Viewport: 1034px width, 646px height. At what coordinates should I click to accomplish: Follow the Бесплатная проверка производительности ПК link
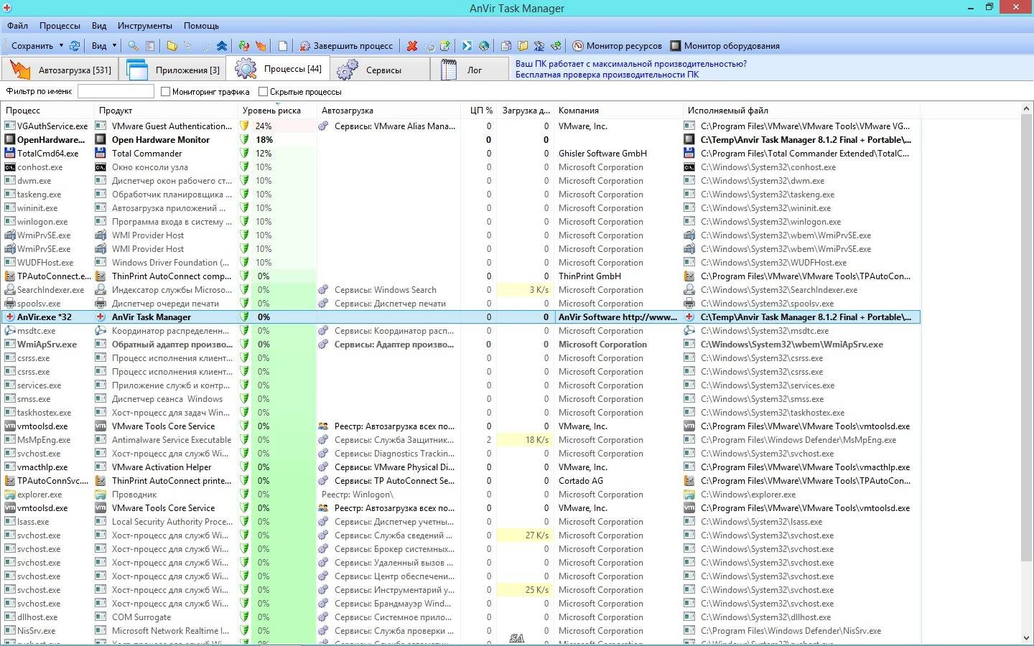coord(607,75)
